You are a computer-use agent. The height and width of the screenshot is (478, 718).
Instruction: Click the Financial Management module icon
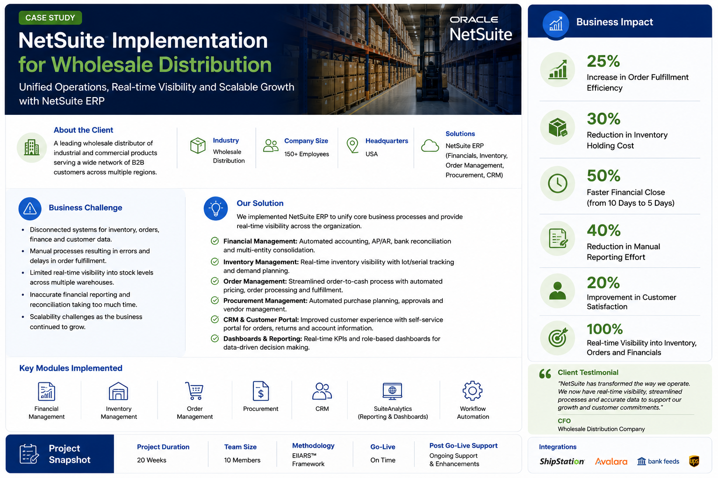[x=46, y=391]
